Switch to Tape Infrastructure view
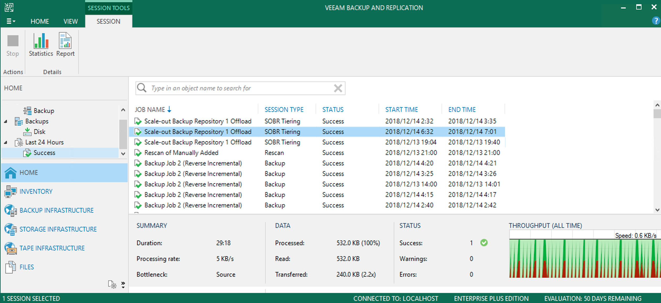Viewport: 661px width, 303px height. (x=52, y=248)
